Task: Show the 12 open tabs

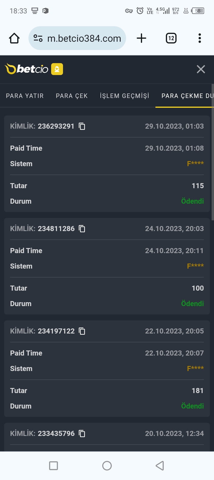Action: [171, 38]
